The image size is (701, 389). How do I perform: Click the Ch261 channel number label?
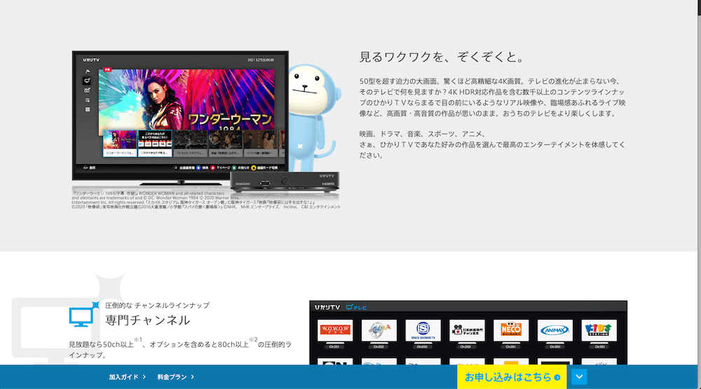(510, 346)
